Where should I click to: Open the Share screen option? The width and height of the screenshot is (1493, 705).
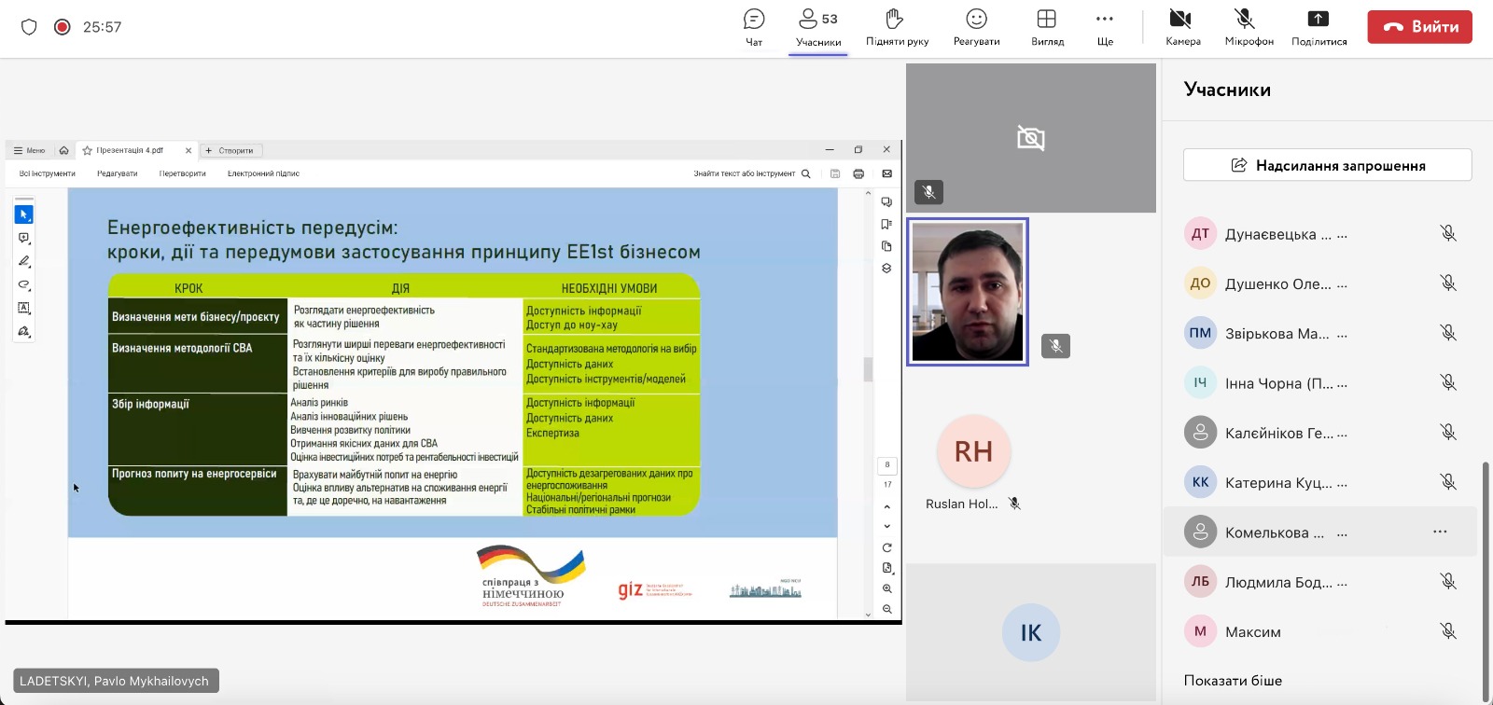pos(1319,27)
